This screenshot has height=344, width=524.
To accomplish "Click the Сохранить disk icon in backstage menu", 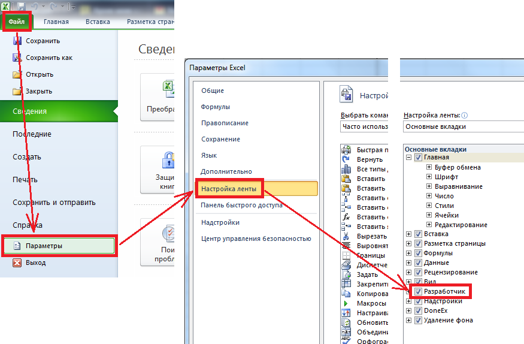I will click(17, 41).
